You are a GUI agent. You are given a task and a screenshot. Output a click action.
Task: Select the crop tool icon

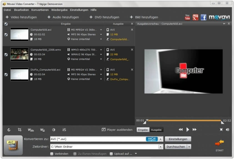pyautogui.click(x=20, y=130)
